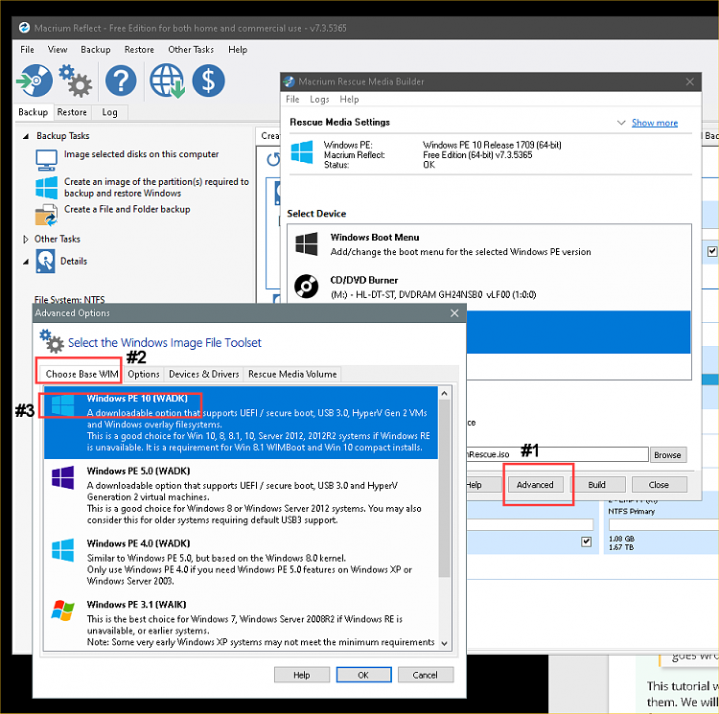Viewport: 719px width, 714px height.
Task: Toggle the checkbox at the right window edge
Action: tap(711, 251)
